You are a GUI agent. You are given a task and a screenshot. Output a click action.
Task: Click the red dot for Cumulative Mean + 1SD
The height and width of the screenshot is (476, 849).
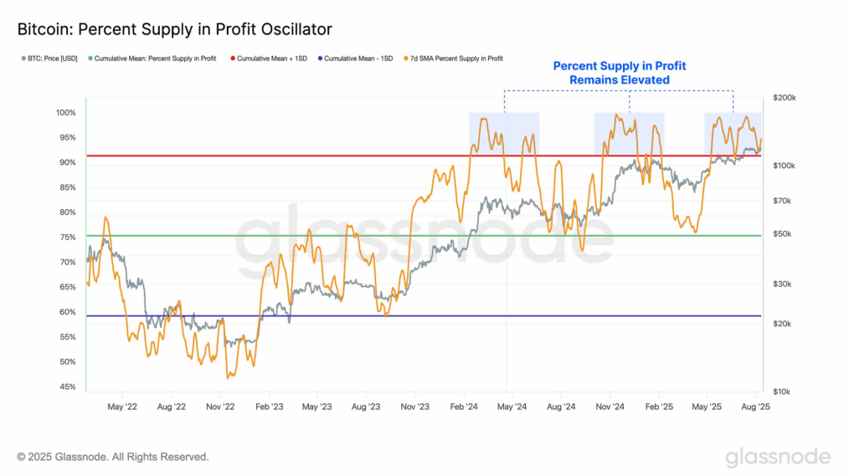pos(233,59)
